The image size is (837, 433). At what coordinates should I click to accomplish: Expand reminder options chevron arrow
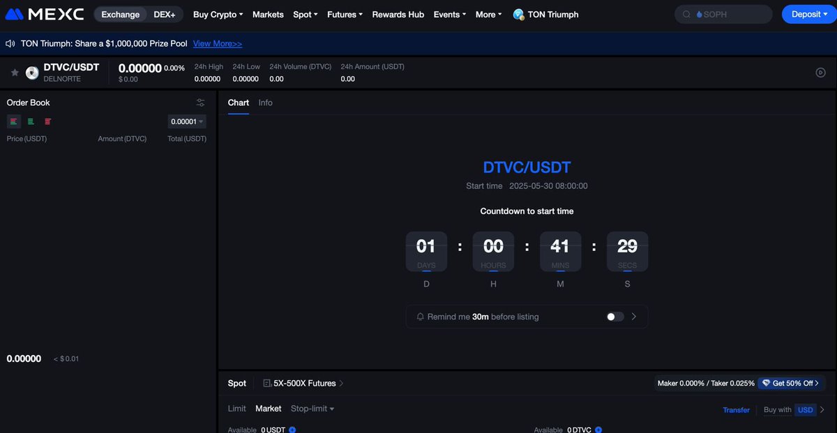tap(634, 317)
